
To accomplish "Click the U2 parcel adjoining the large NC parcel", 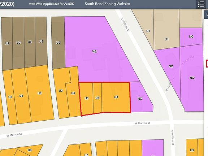I will tap(58, 43).
